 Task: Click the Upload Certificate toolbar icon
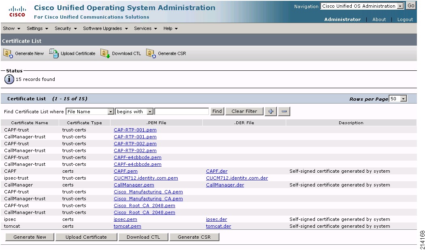click(x=54, y=53)
